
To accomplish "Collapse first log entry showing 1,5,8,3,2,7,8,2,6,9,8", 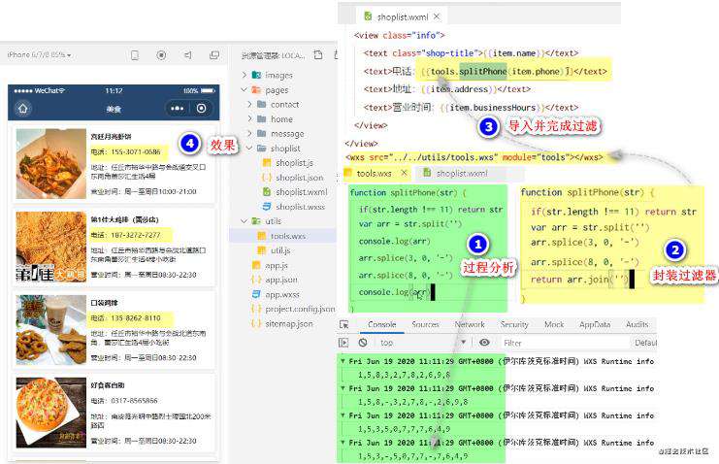I will pyautogui.click(x=343, y=361).
